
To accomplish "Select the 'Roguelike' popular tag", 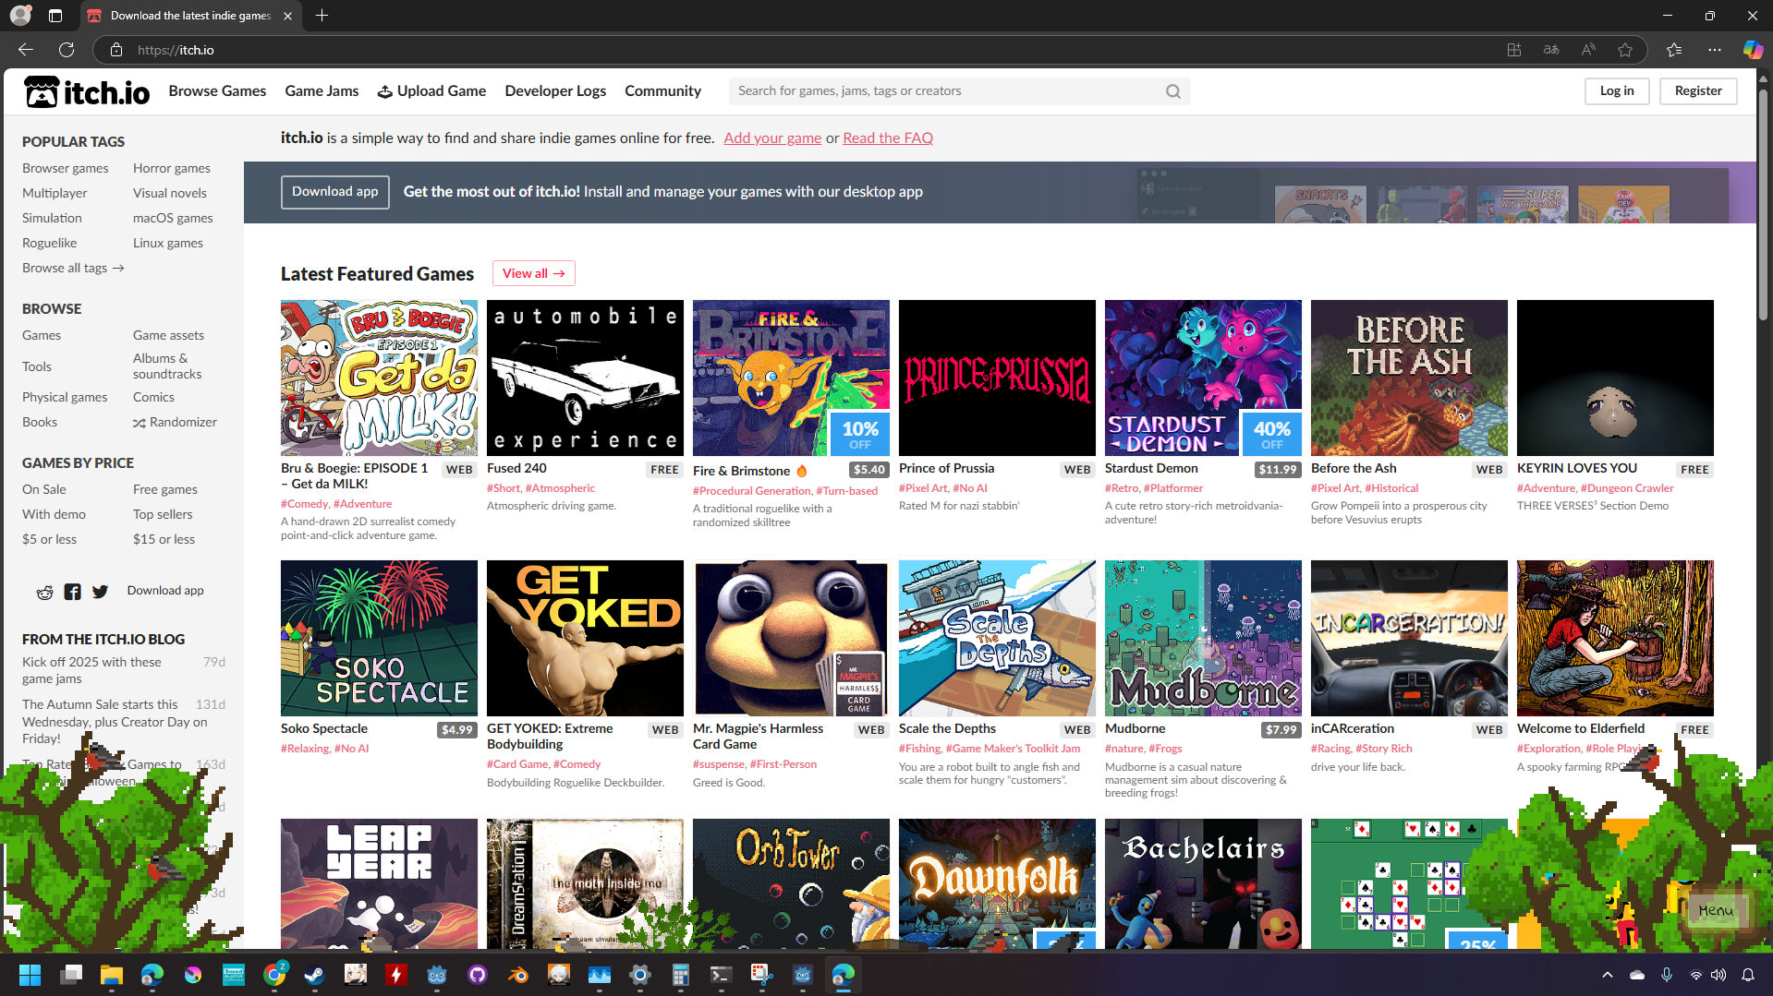I will [50, 244].
